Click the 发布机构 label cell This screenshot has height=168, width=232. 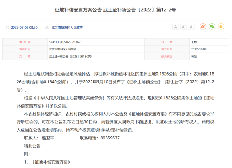[25, 49]
